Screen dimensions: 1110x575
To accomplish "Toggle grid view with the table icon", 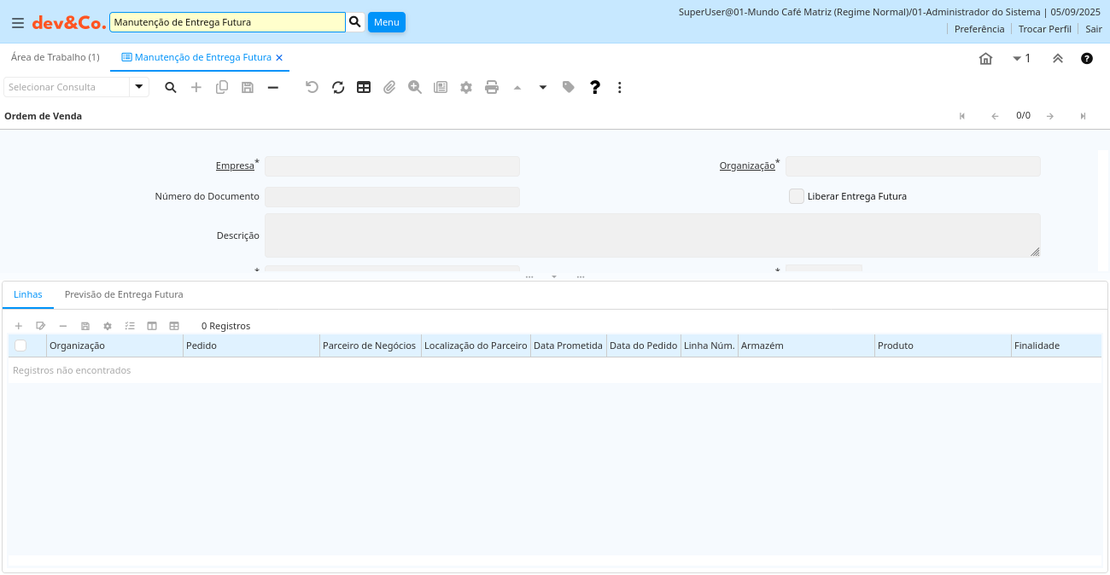I will [364, 87].
